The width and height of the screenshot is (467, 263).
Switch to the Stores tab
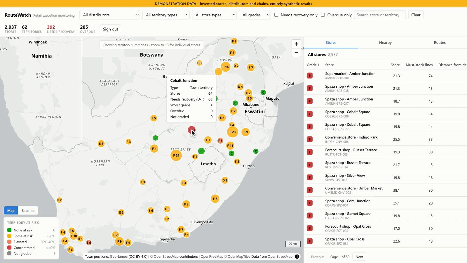click(x=331, y=43)
